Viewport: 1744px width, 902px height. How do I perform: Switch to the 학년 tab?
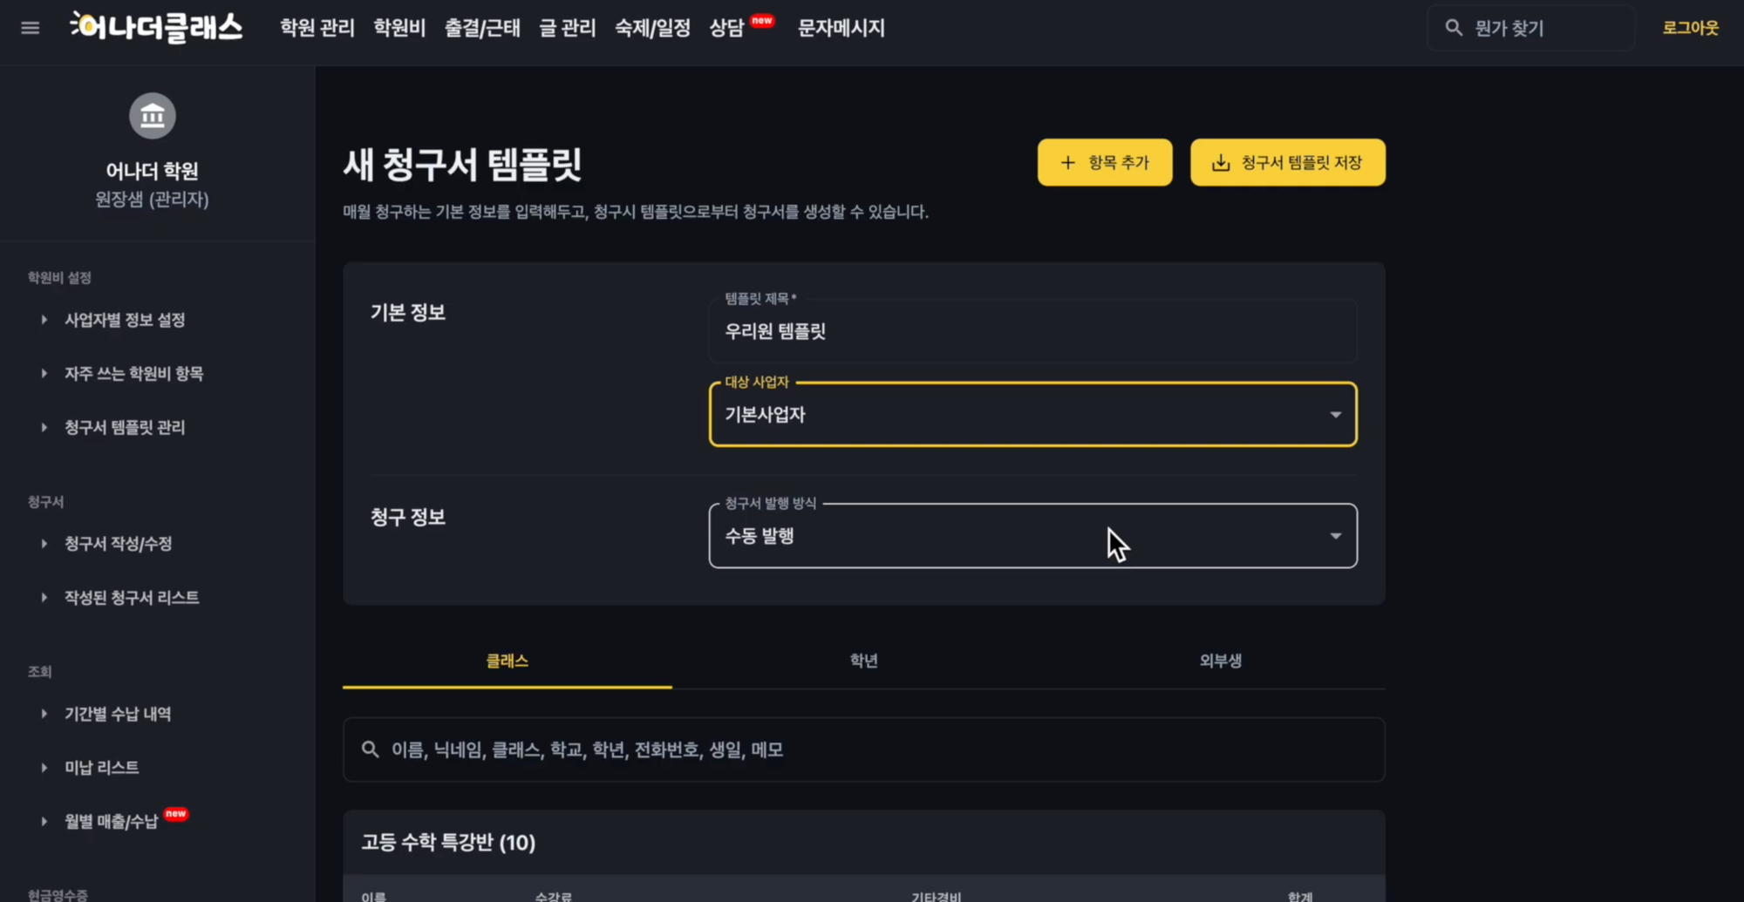pyautogui.click(x=864, y=661)
